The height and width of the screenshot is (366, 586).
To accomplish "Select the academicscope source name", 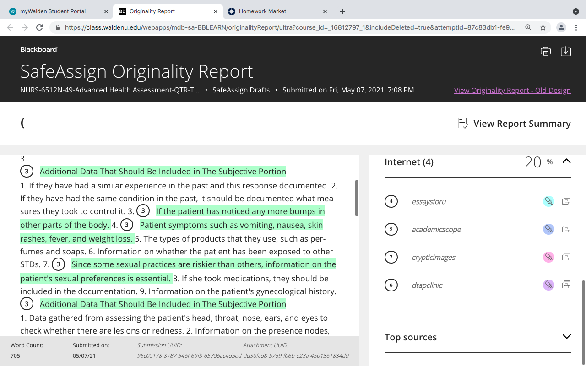I will 436,229.
